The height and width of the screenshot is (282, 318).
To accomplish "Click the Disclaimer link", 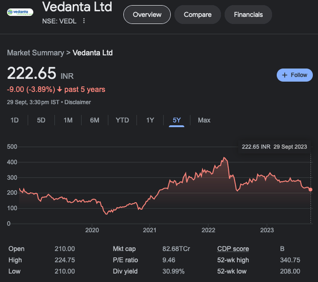I will (78, 102).
